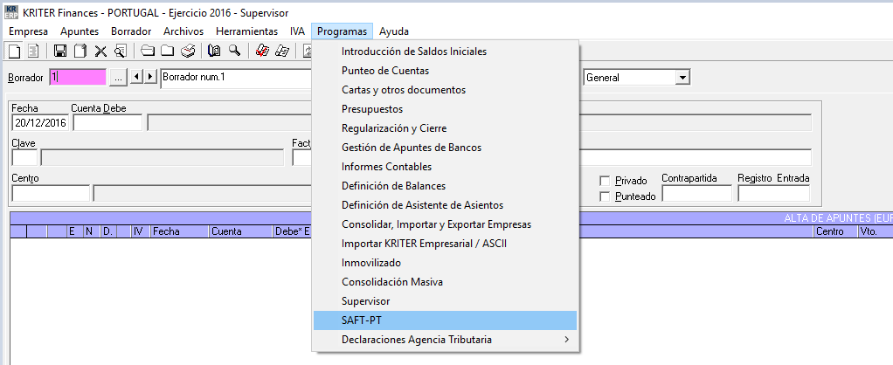Choose Importar KRITER Empresarial / ASCII

pyautogui.click(x=445, y=244)
